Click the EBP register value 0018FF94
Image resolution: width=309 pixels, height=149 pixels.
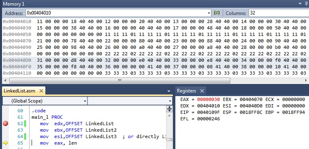294,112
